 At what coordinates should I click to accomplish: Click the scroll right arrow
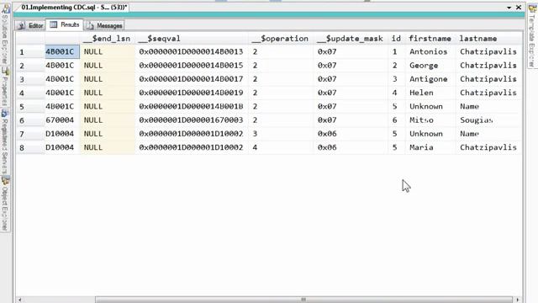point(518,300)
